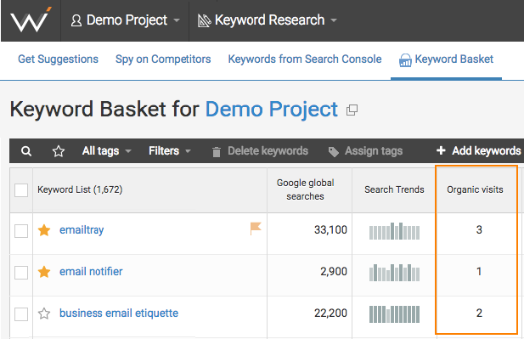This screenshot has width=524, height=339.
Task: Open the email notifier keyword link
Action: click(91, 272)
